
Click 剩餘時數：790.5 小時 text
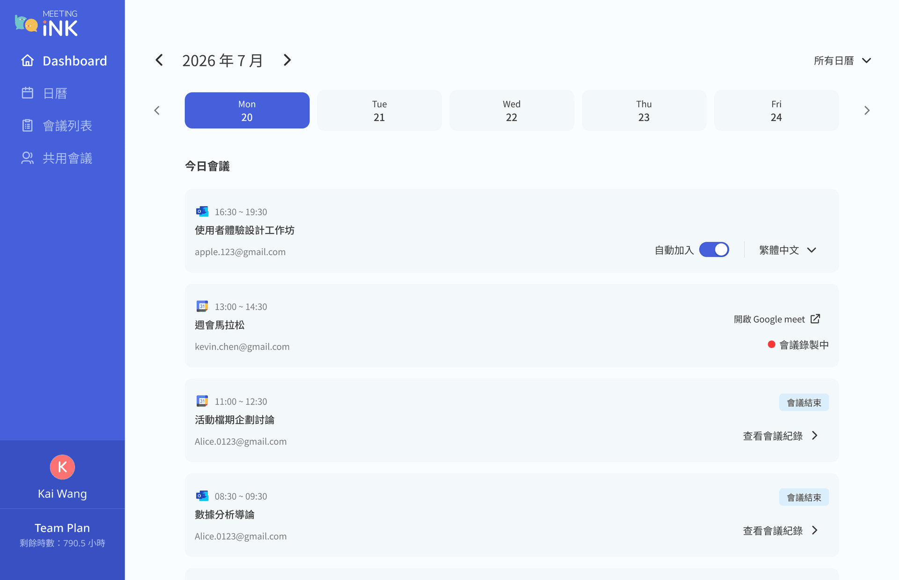pos(62,543)
